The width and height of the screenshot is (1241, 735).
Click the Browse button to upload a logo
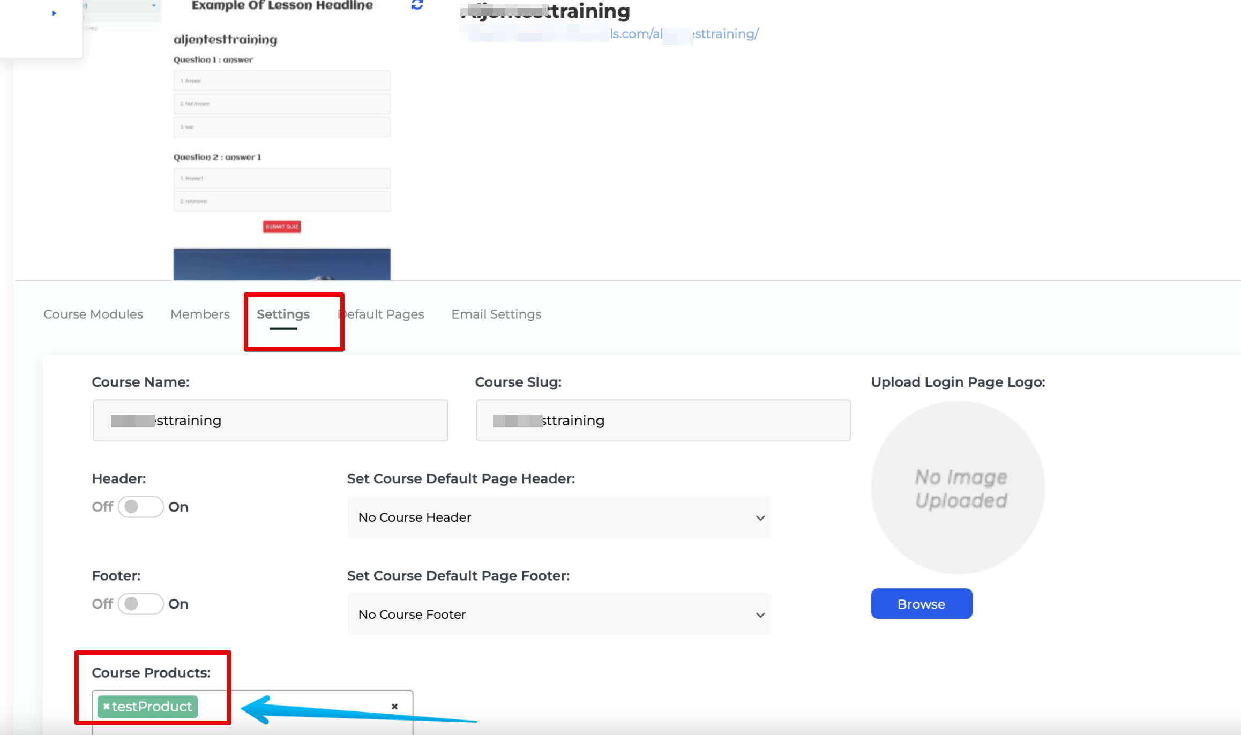pyautogui.click(x=921, y=604)
